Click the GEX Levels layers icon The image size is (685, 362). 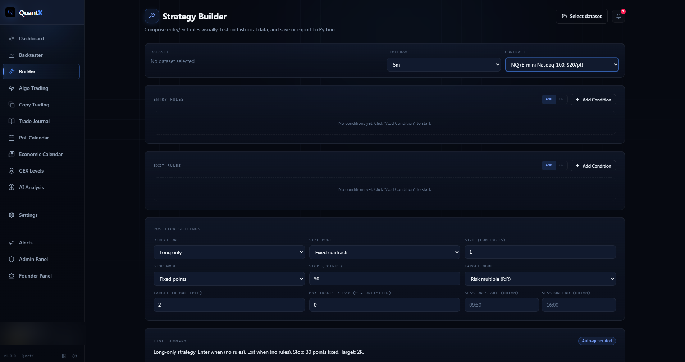coord(12,171)
